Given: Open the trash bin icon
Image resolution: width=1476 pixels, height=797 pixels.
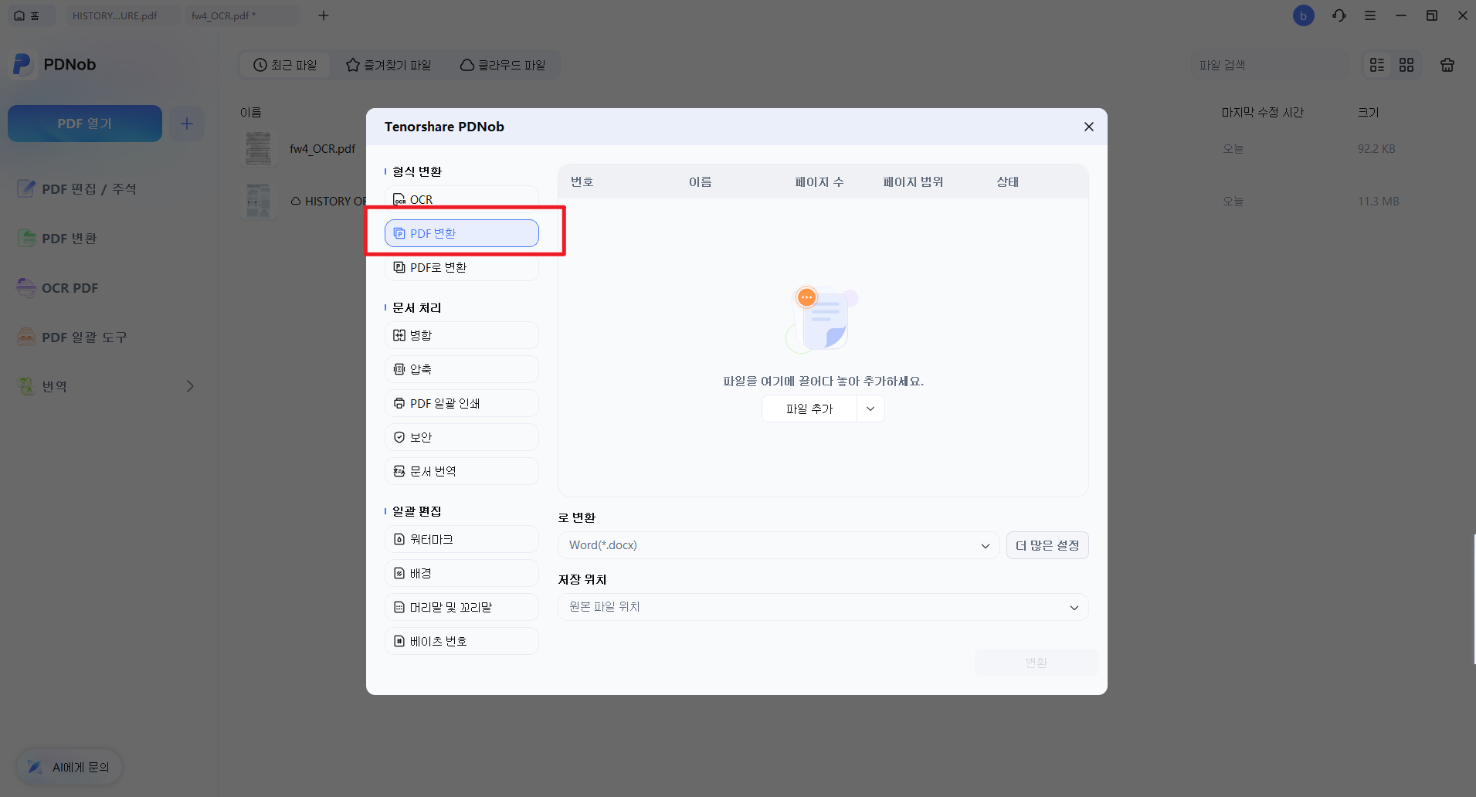Looking at the screenshot, I should click(x=1447, y=65).
